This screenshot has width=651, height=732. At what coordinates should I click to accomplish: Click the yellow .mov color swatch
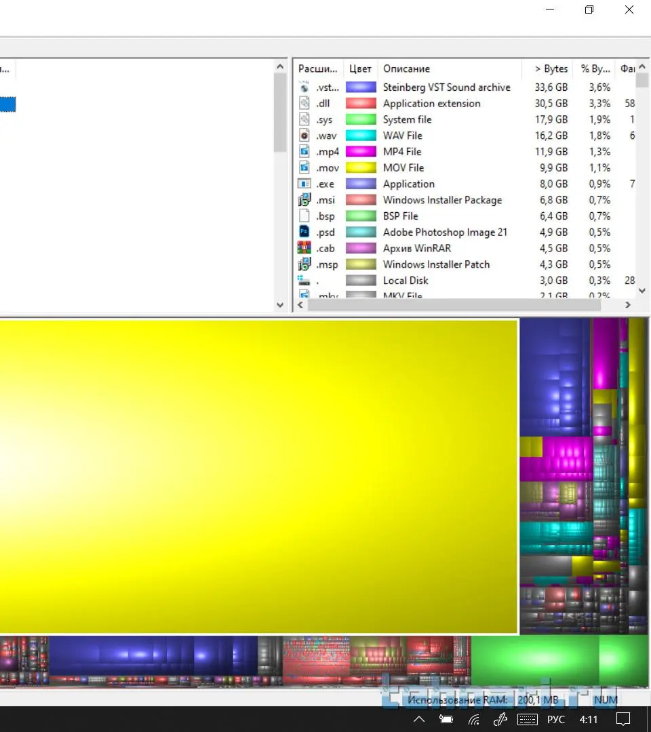pyautogui.click(x=361, y=167)
